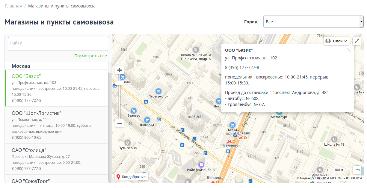
Task: Toggle fullscreen map mode
Action: point(357,41)
